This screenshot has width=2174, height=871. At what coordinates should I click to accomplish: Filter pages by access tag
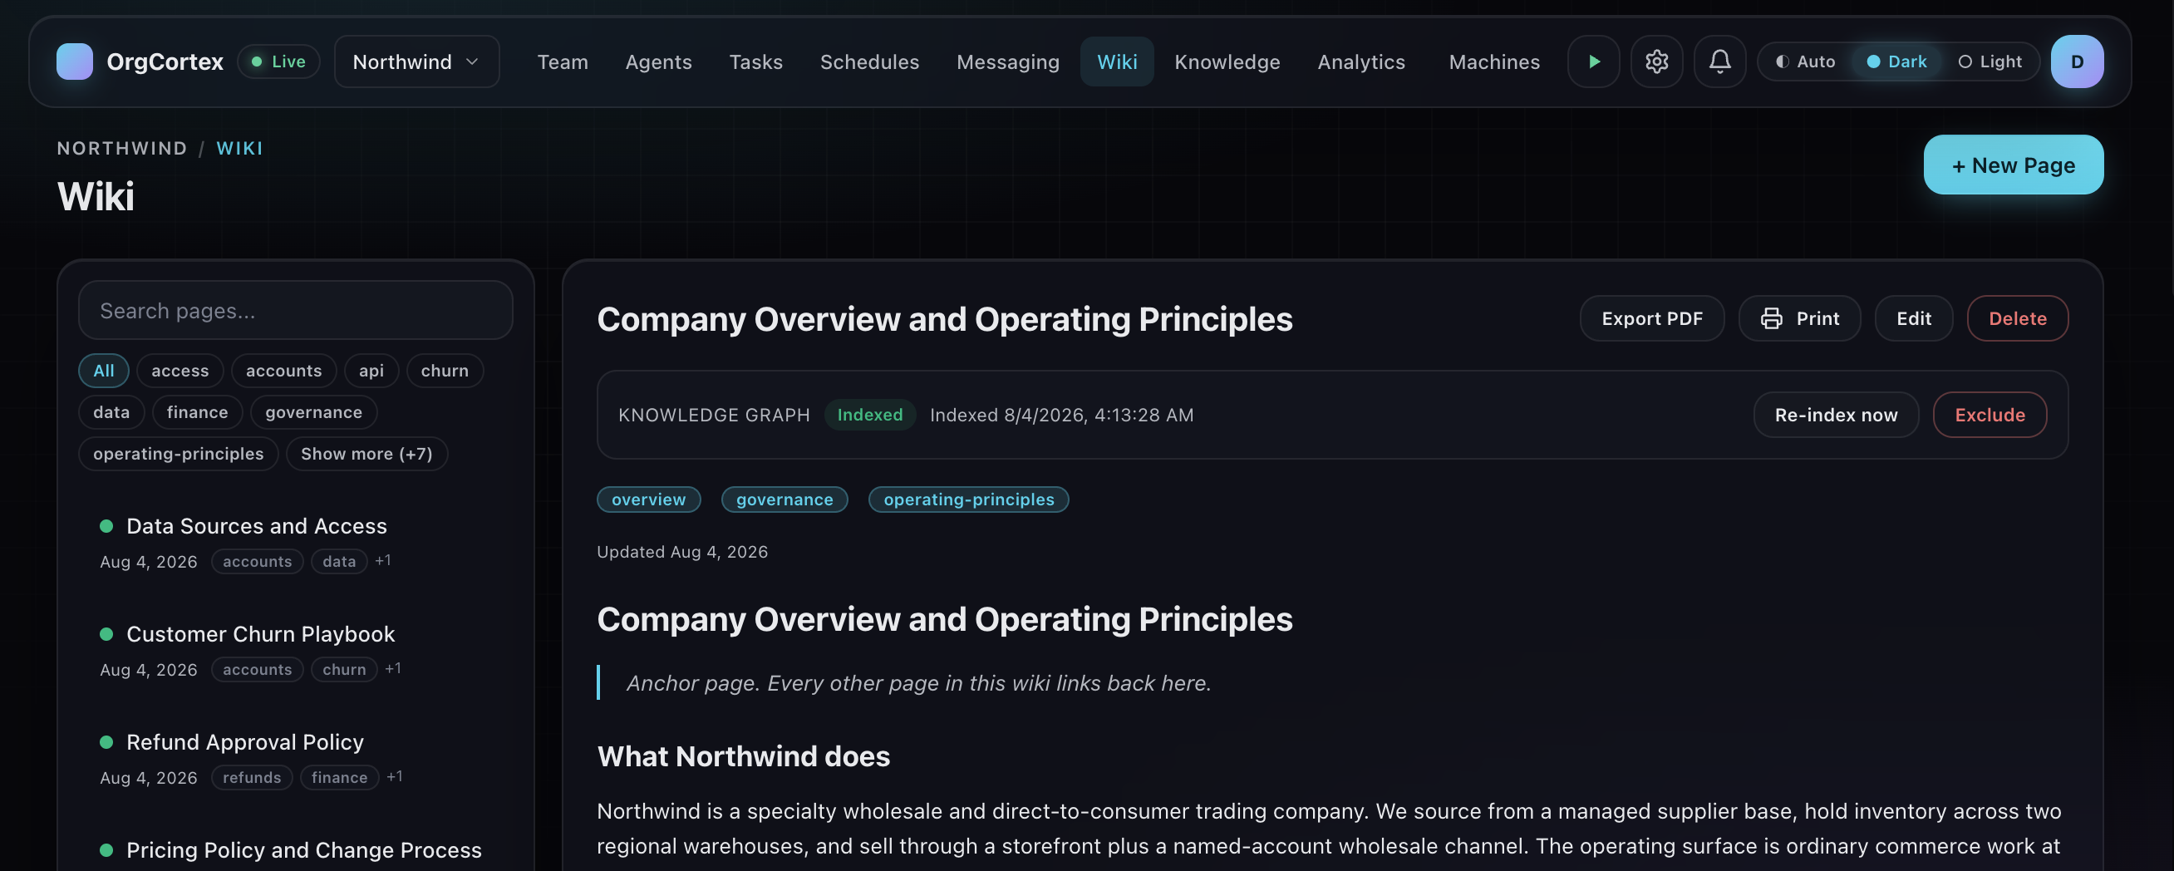point(180,371)
